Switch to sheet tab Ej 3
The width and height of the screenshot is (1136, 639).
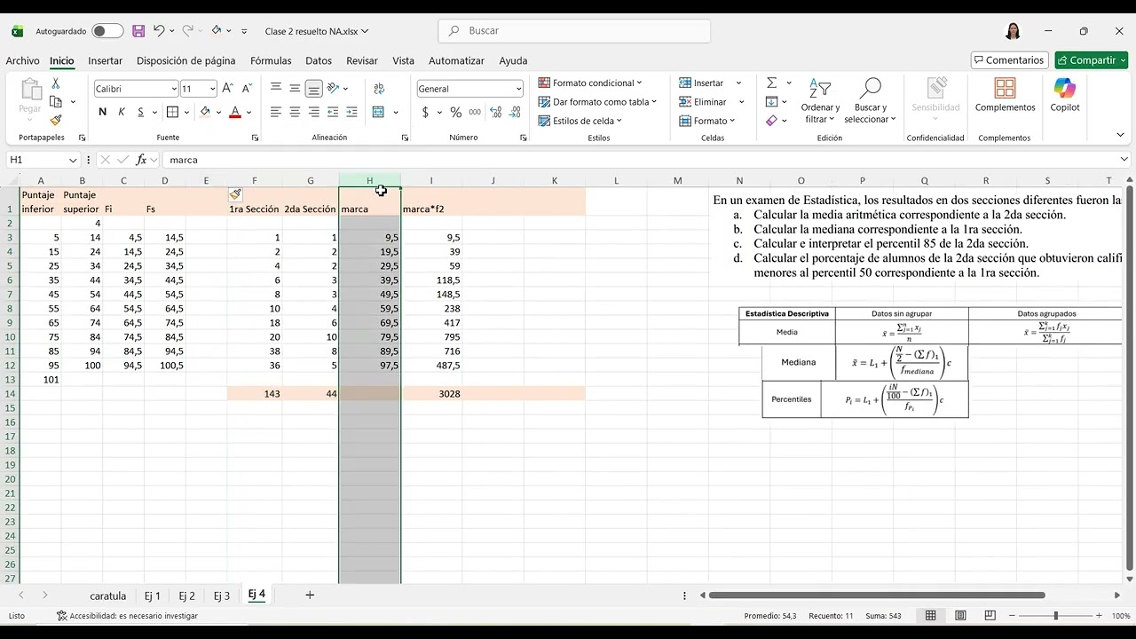tap(221, 596)
